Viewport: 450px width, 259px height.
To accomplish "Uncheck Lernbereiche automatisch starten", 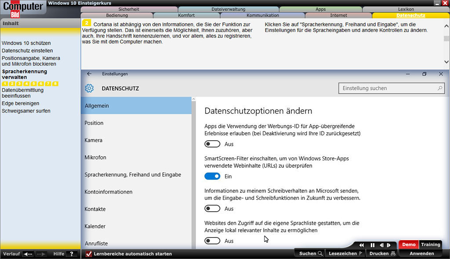I will point(89,254).
